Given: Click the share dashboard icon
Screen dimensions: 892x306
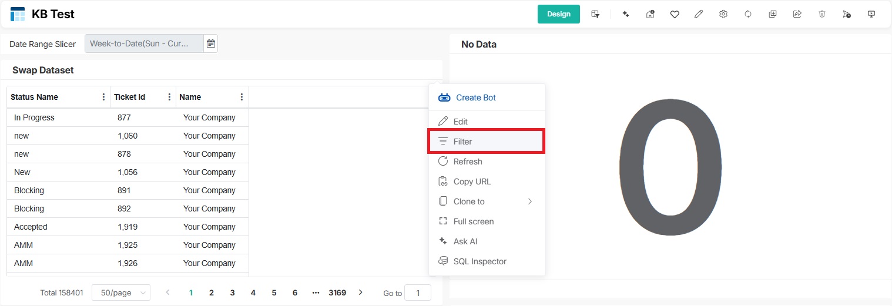Looking at the screenshot, I should point(797,14).
